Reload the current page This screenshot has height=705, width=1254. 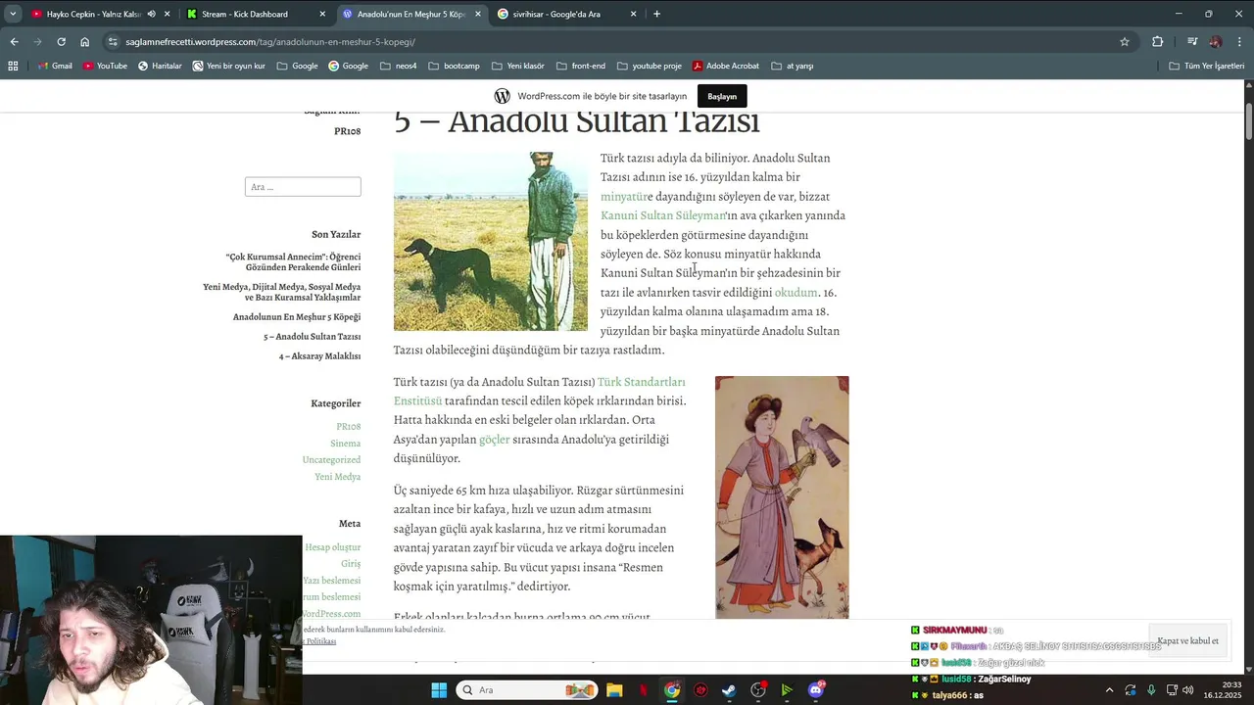click(x=61, y=41)
